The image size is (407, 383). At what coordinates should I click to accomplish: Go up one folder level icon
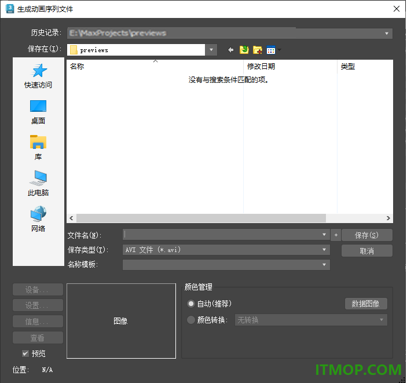(244, 50)
